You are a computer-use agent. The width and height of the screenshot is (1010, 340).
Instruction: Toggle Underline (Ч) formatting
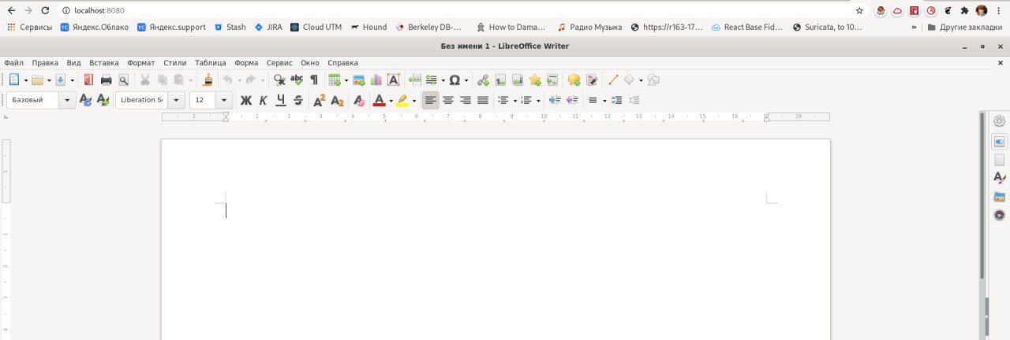click(280, 100)
